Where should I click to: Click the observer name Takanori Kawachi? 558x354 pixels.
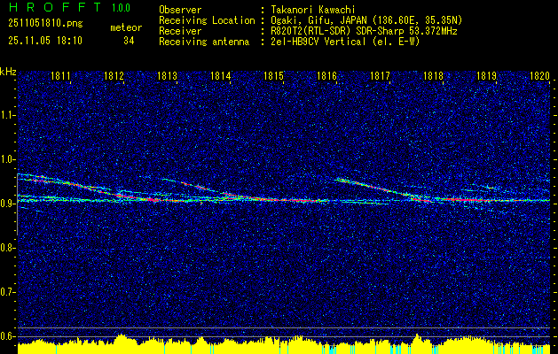[313, 10]
